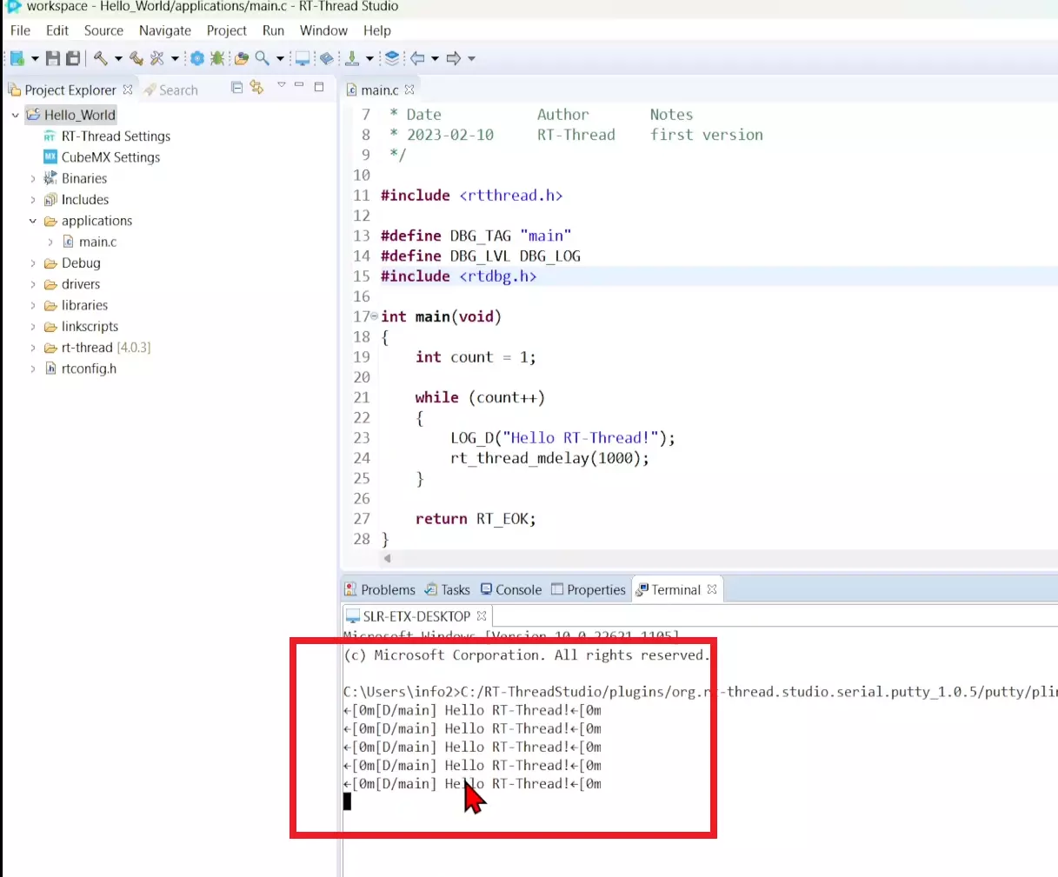This screenshot has height=877, width=1058.
Task: Expand the Debug folder
Action: (33, 263)
